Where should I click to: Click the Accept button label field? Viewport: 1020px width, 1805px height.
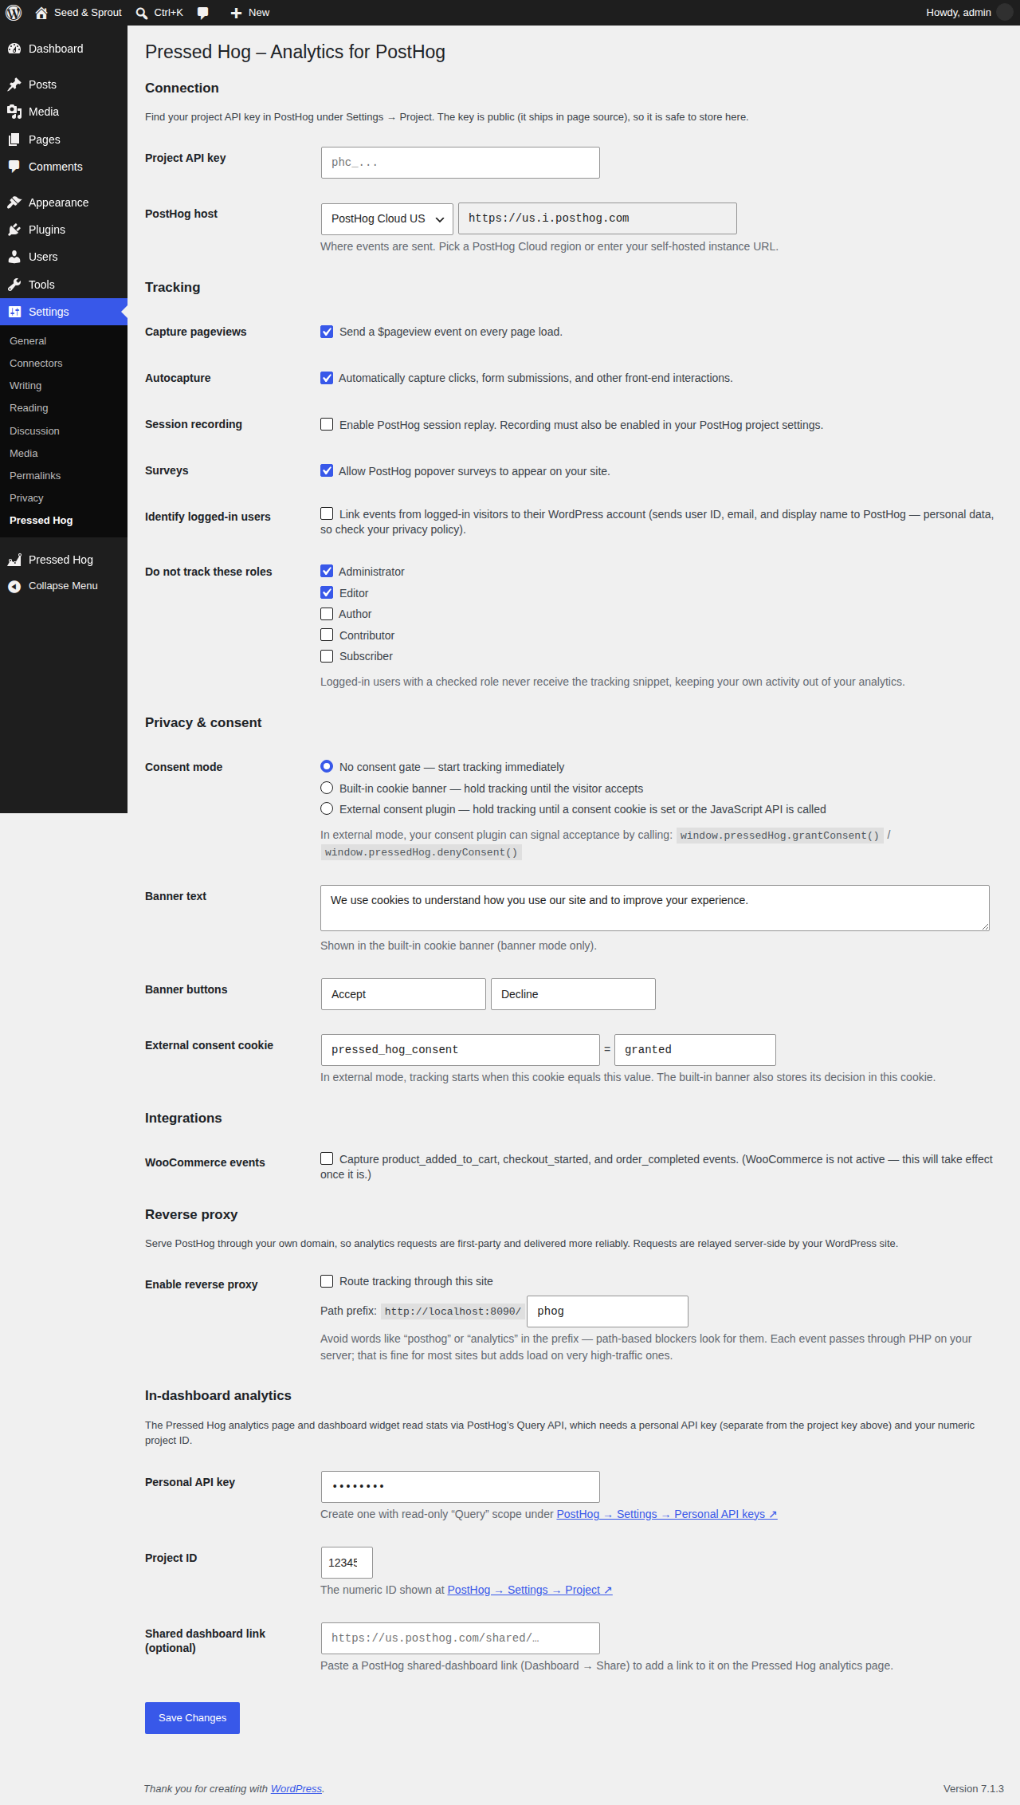tap(403, 994)
